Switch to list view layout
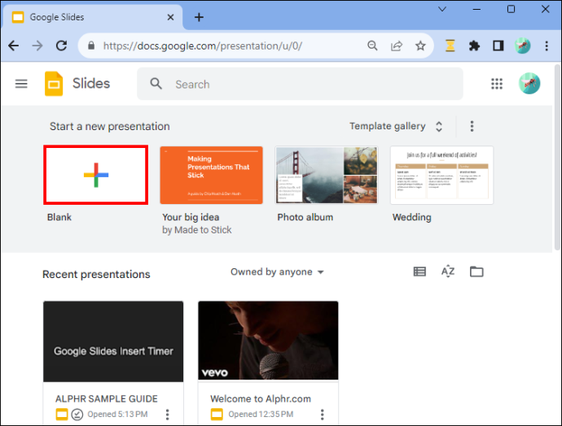Image resolution: width=562 pixels, height=426 pixels. point(419,272)
